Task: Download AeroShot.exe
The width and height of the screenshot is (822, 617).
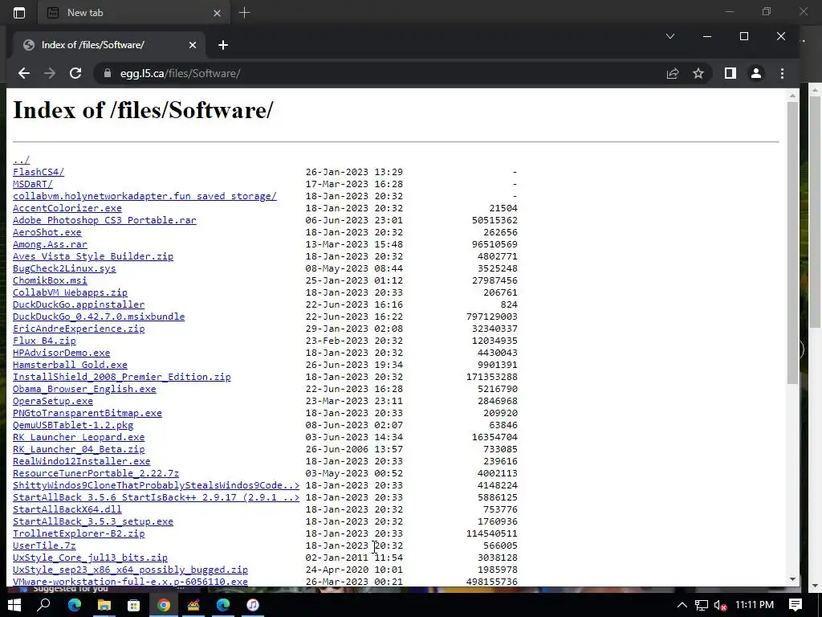Action: (47, 232)
